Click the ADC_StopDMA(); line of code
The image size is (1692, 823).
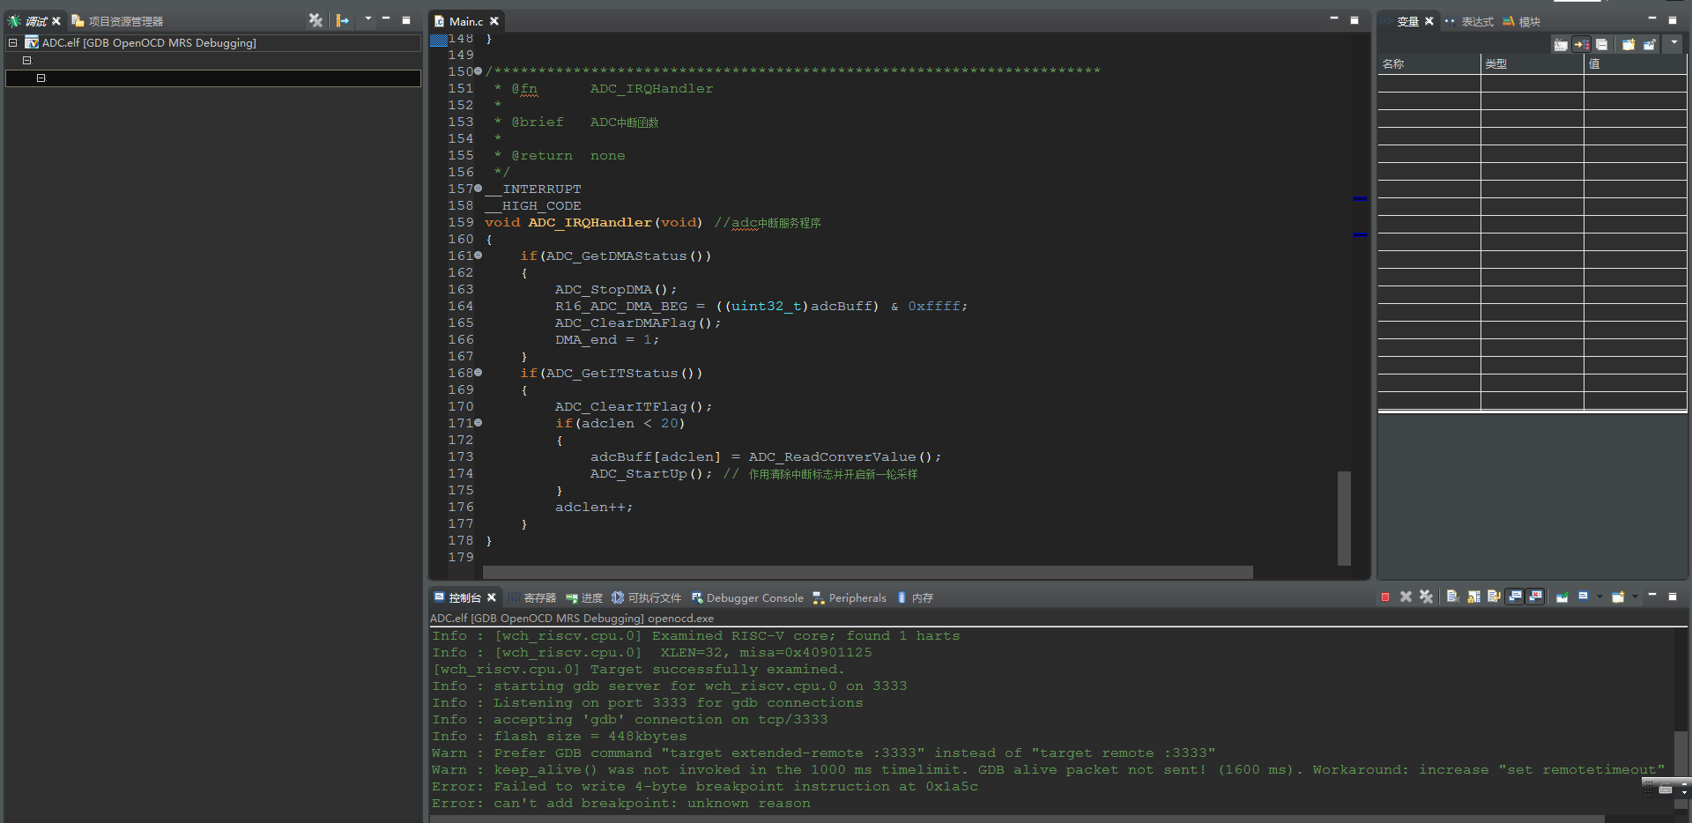coord(616,289)
